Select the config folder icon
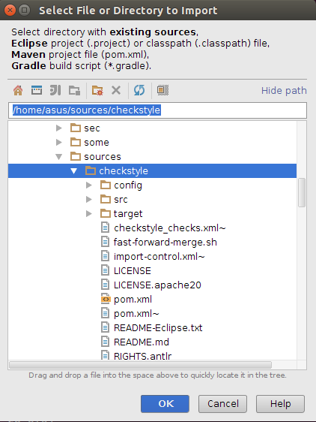 pos(106,185)
